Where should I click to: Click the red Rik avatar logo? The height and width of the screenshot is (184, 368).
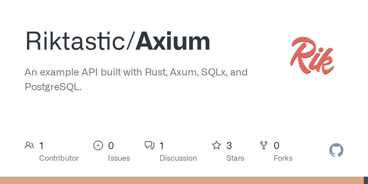tap(312, 55)
